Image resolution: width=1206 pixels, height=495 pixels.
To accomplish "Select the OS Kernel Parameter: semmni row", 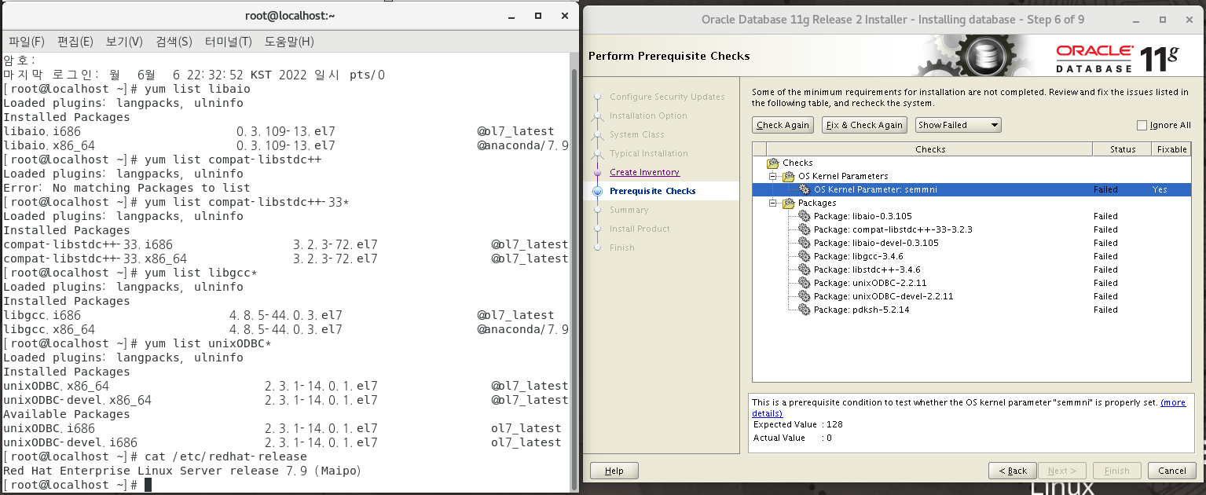I will click(x=972, y=189).
